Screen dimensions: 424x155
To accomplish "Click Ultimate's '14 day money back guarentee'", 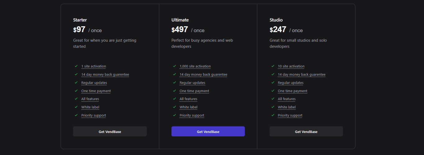I will pyautogui.click(x=203, y=74).
